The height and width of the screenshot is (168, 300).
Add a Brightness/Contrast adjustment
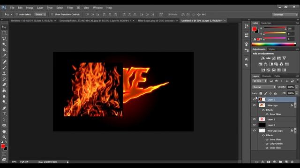coord(263,58)
